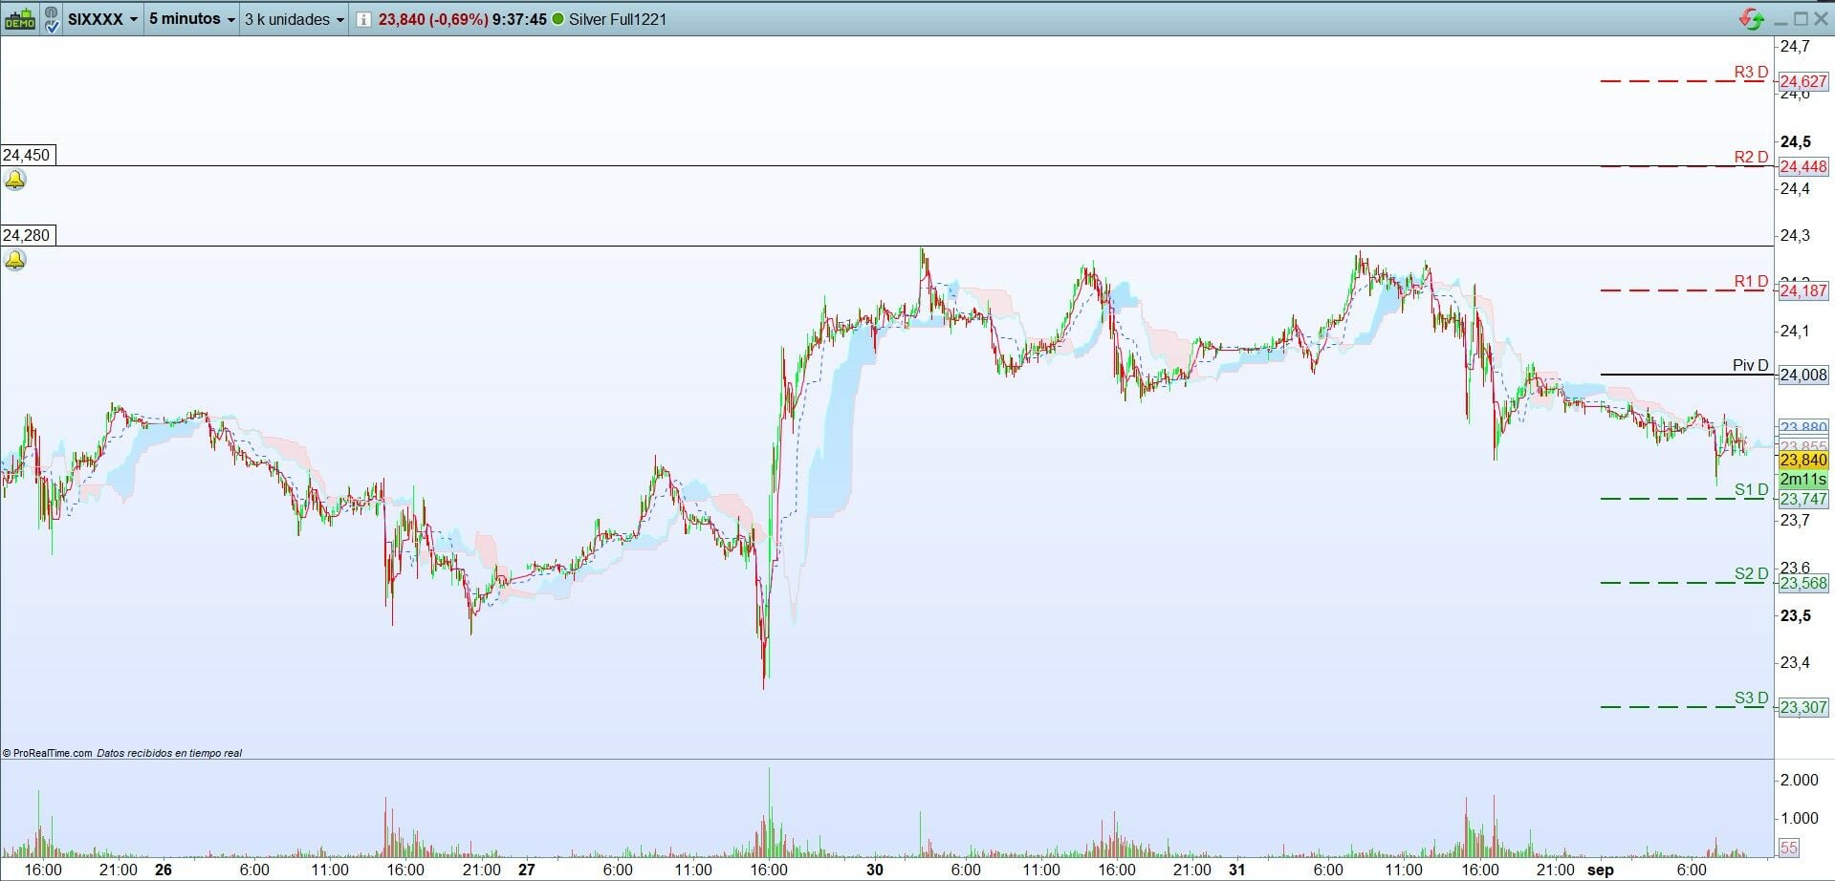Click the red-green buy/sell arrows icon
Image resolution: width=1835 pixels, height=881 pixels.
coord(1752,19)
